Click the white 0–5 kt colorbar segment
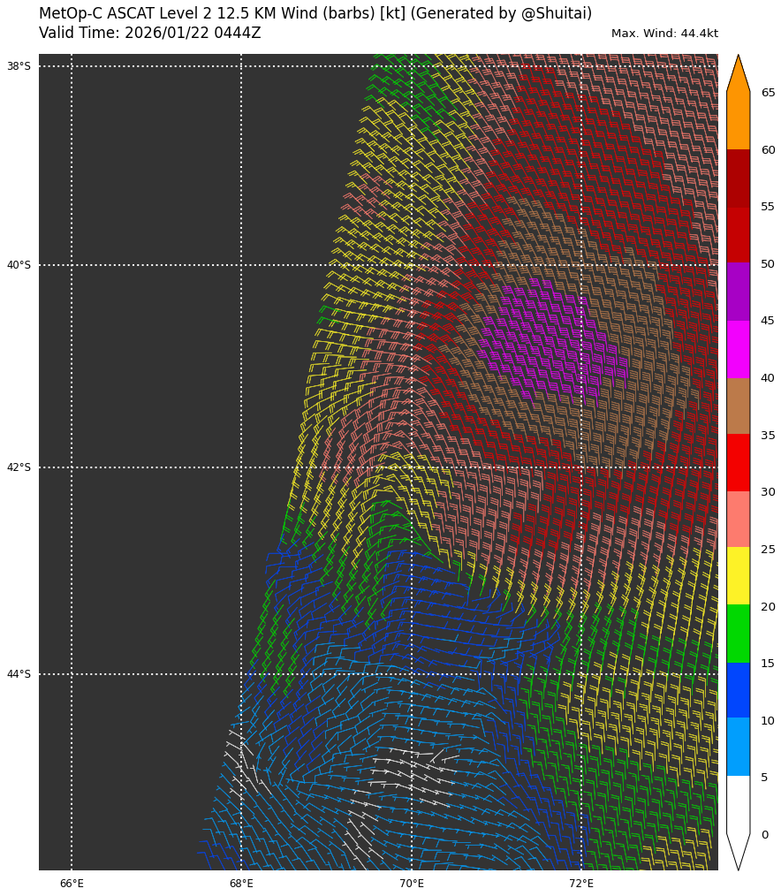Screen dimensions: 781x896 (738, 803)
